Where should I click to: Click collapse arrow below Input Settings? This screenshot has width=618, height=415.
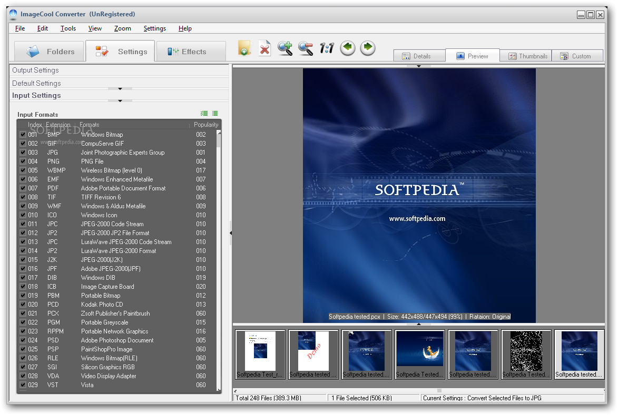click(120, 101)
